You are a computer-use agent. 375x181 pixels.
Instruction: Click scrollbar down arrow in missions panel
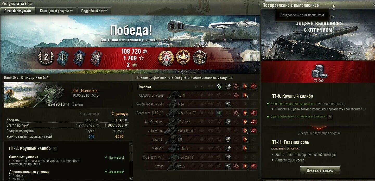131,179
